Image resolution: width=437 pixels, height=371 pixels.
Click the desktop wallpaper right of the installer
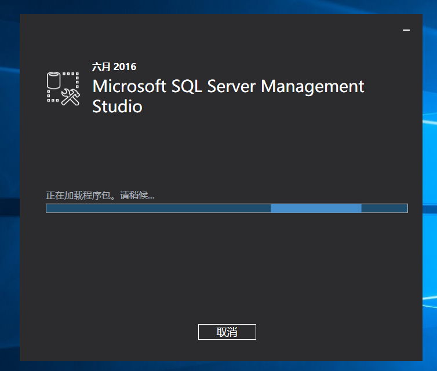(x=430, y=174)
